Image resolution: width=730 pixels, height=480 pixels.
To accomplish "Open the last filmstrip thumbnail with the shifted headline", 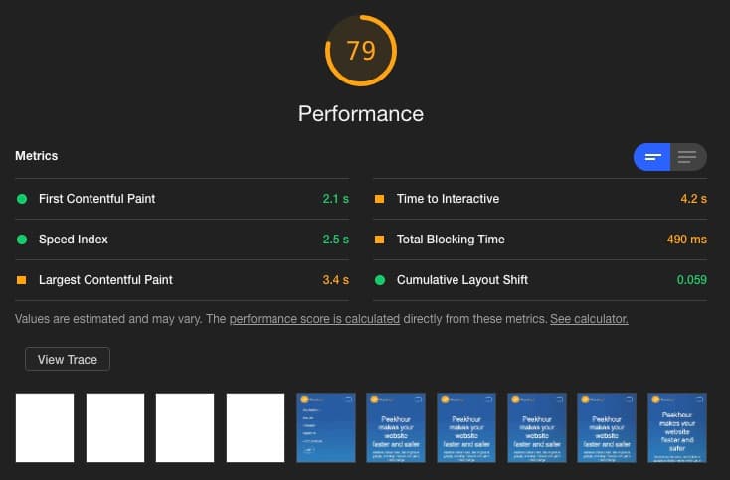I will [677, 428].
